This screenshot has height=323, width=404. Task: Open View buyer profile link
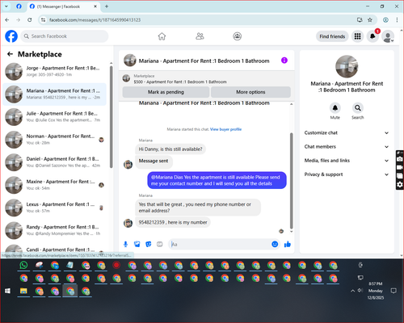point(225,129)
